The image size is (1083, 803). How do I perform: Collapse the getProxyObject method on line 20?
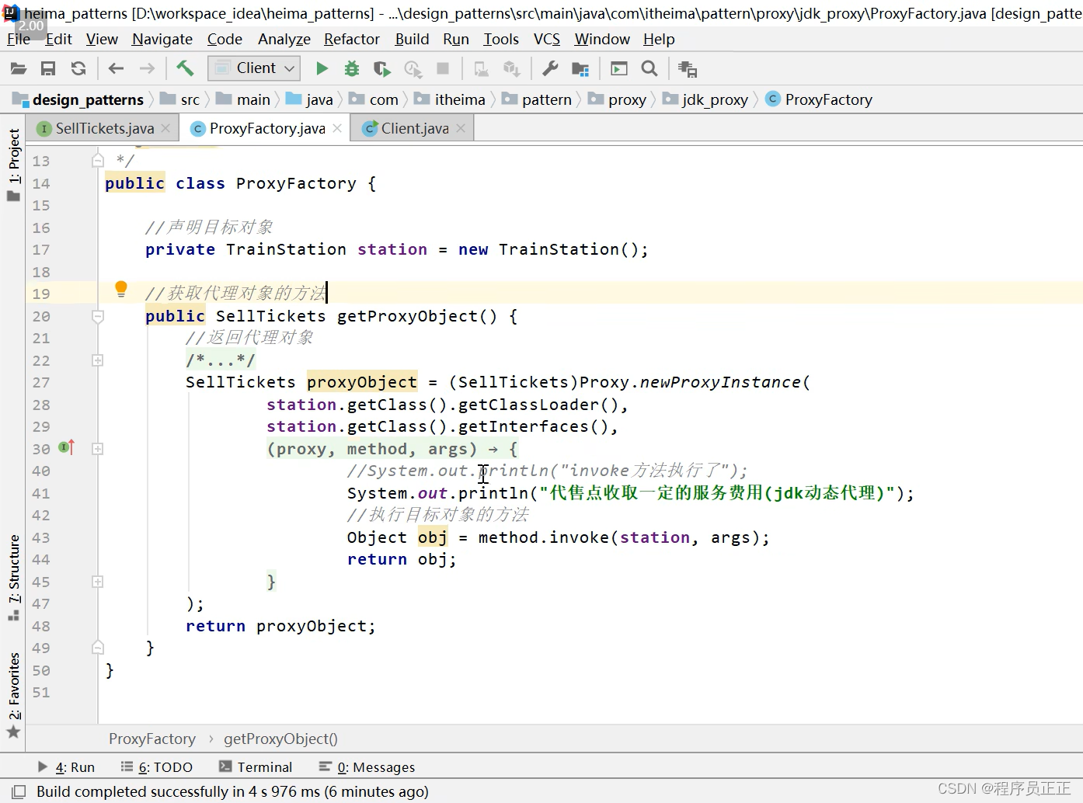point(98,316)
